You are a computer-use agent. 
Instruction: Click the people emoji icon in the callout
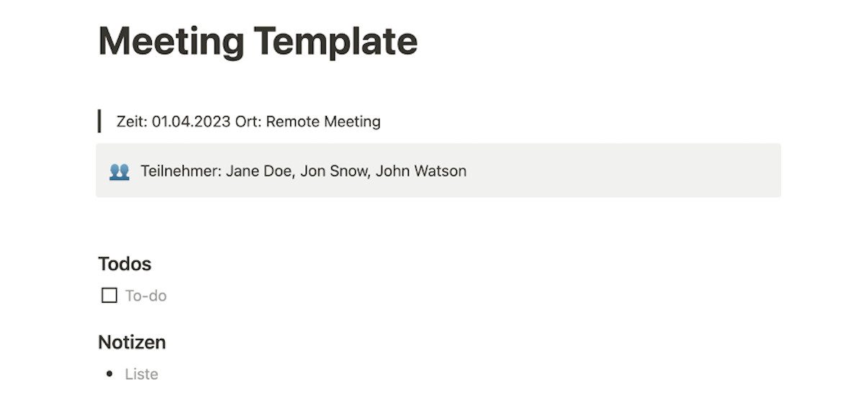click(120, 171)
